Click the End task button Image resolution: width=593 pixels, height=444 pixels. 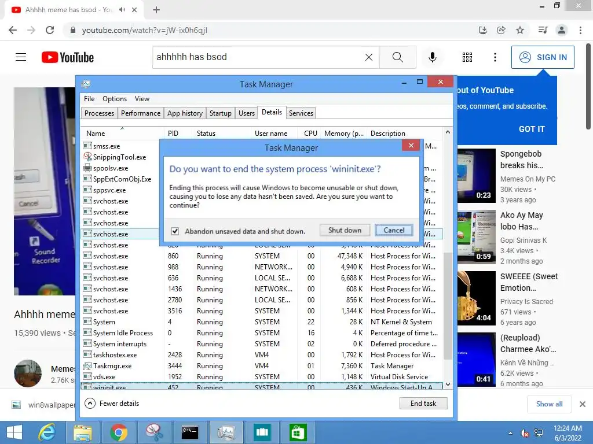tap(423, 403)
